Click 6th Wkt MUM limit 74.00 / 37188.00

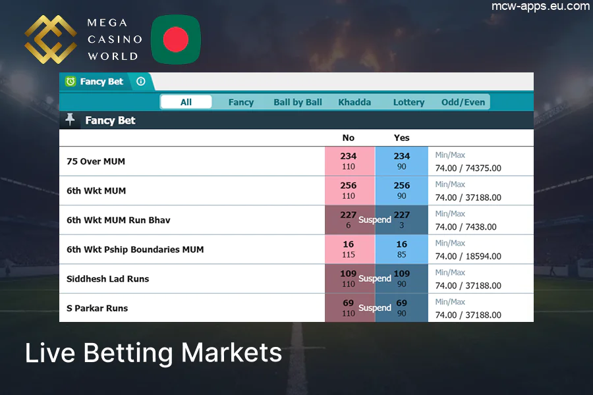pyautogui.click(x=468, y=197)
